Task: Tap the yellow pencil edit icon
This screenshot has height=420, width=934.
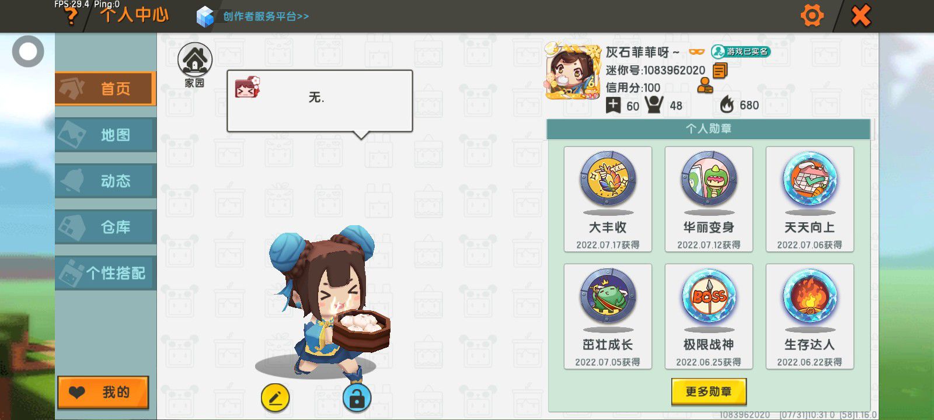Action: point(275,398)
